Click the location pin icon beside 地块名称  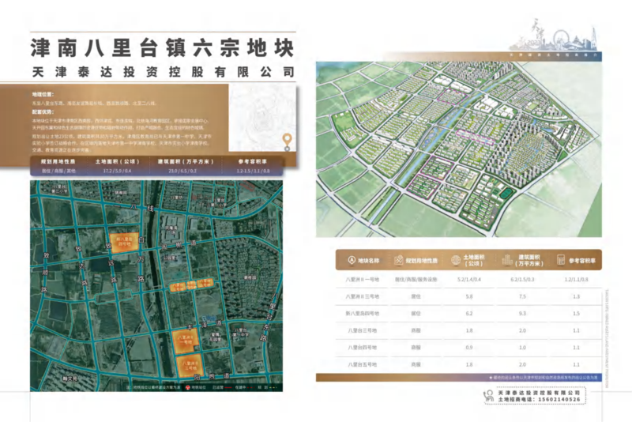tap(352, 260)
